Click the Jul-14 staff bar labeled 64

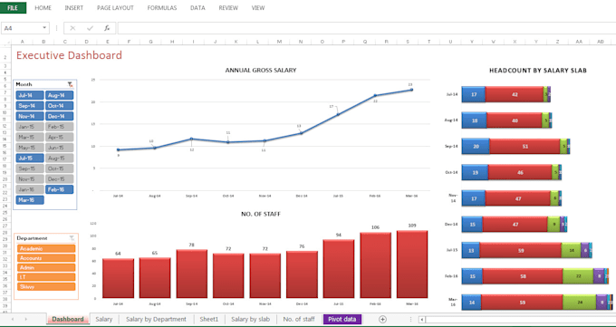tap(118, 278)
